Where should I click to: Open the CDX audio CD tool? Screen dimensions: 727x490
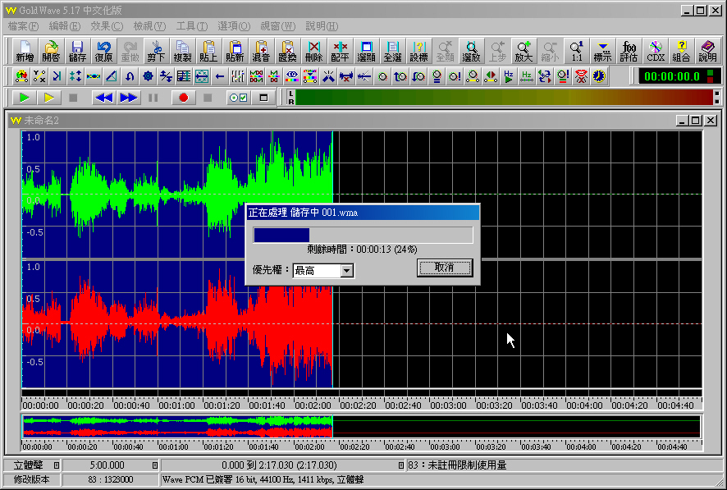pos(655,51)
